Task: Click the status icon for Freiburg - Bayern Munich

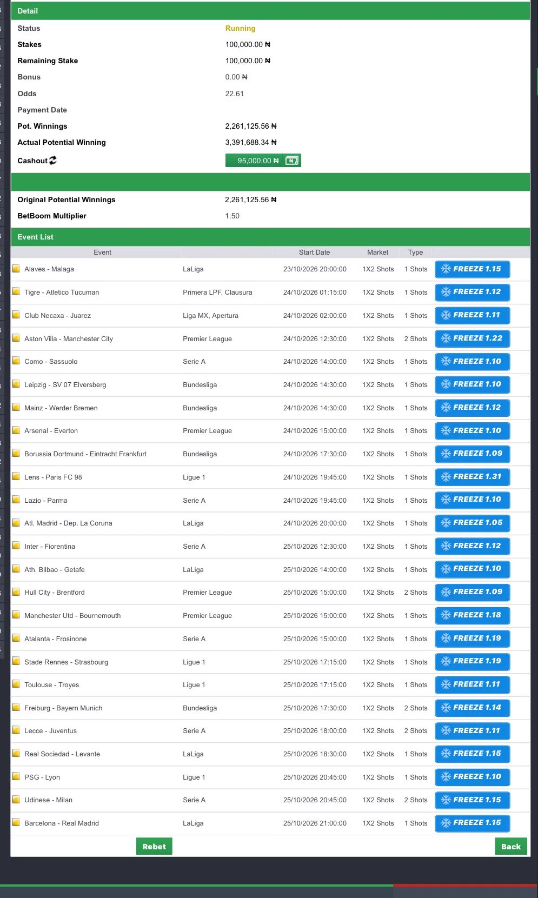Action: pos(16,708)
